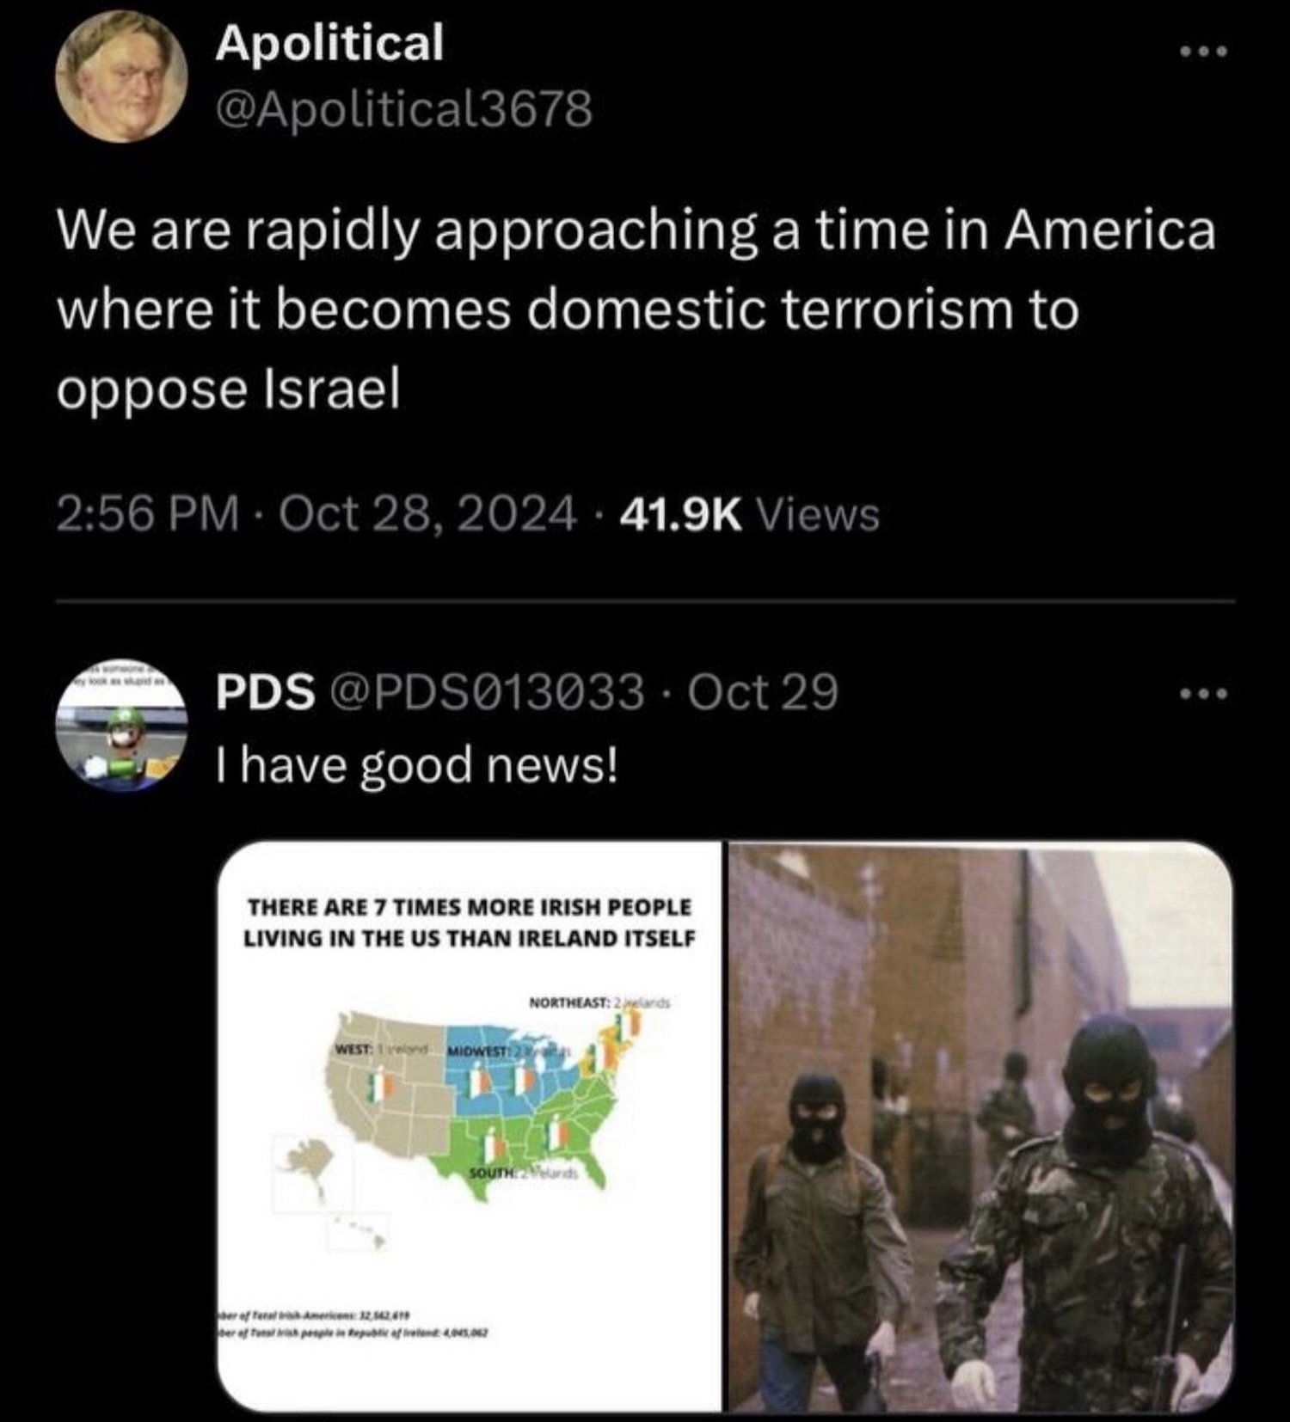This screenshot has width=1290, height=1422.
Task: Select the tweet text about opposing Israel
Action: tap(636, 310)
